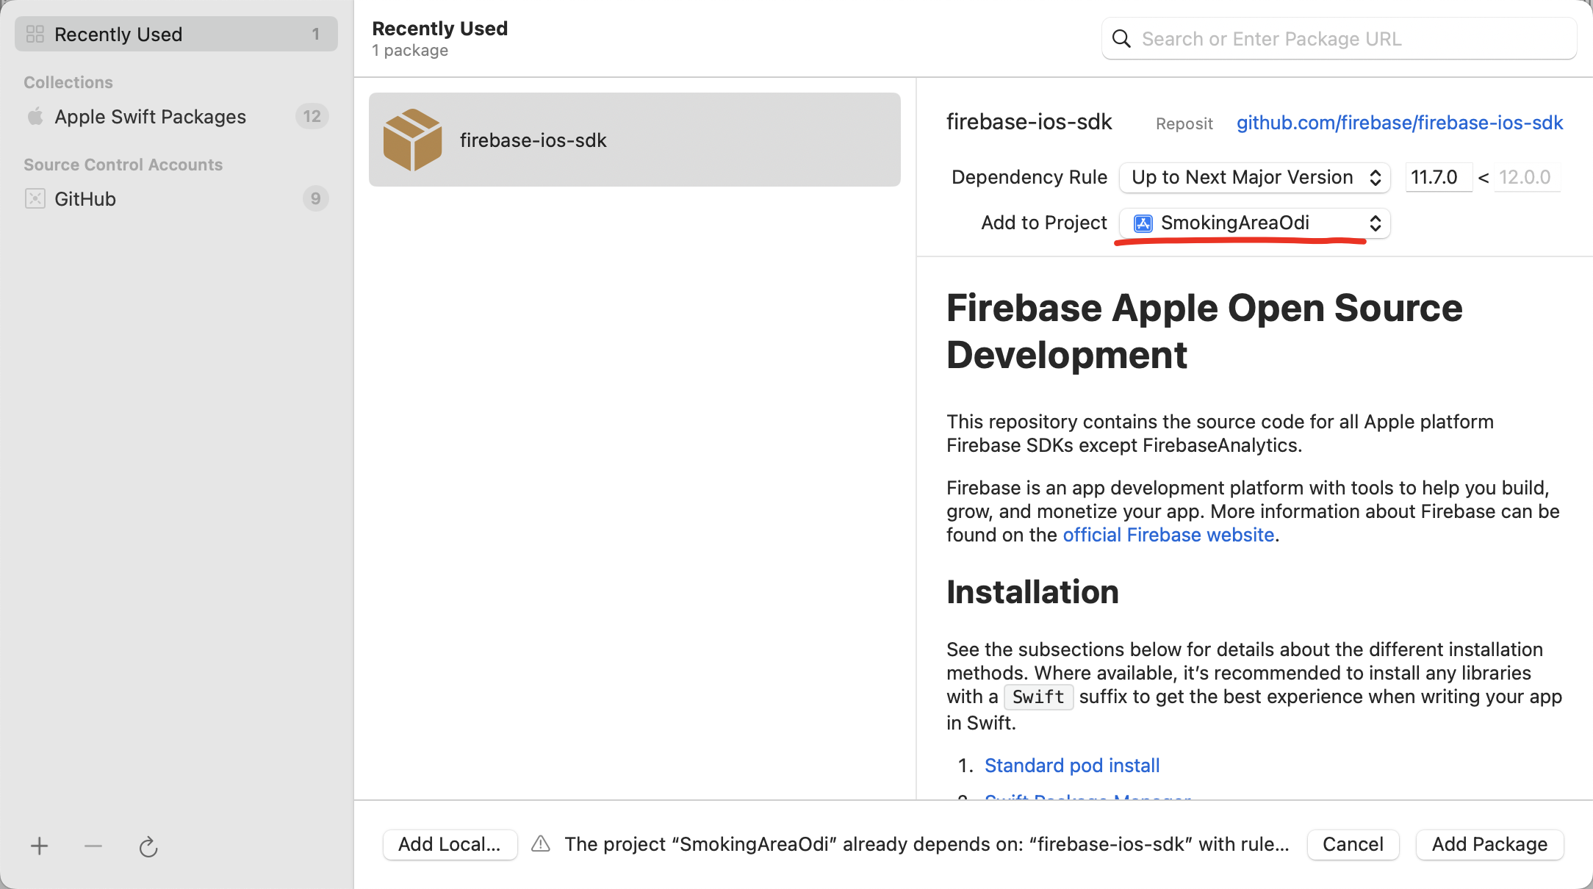Select Recently Used in the sidebar
The height and width of the screenshot is (889, 1593).
[176, 35]
